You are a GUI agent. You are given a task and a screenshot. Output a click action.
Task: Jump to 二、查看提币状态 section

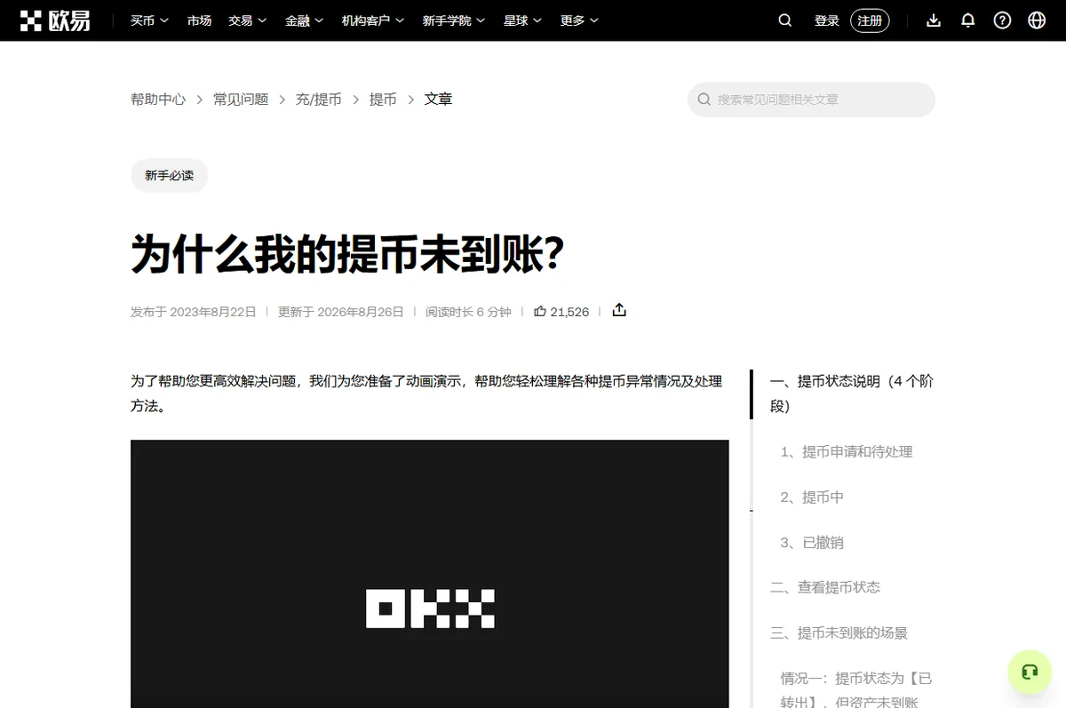(x=825, y=587)
